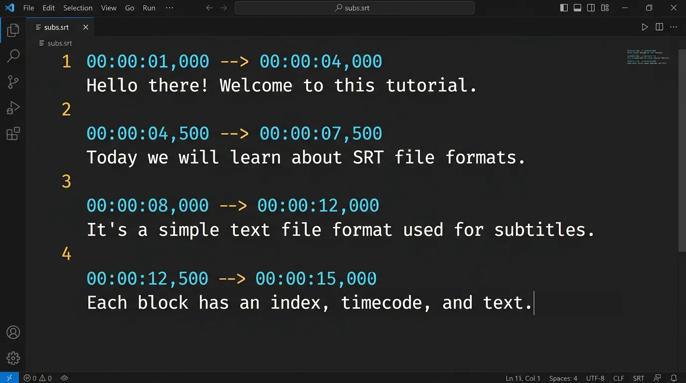This screenshot has height=383, width=686.
Task: Toggle the secondary side bar
Action: (x=591, y=7)
